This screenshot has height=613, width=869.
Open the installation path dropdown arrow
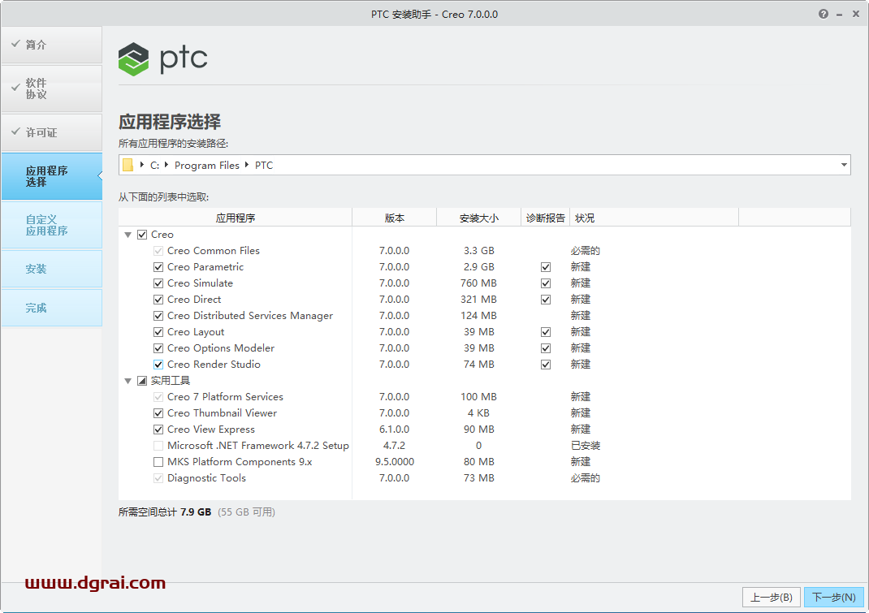pos(844,165)
